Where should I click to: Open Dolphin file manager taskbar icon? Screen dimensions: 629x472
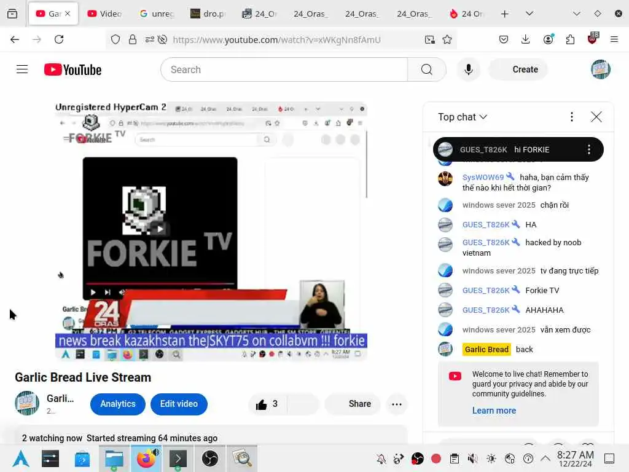pos(114,458)
